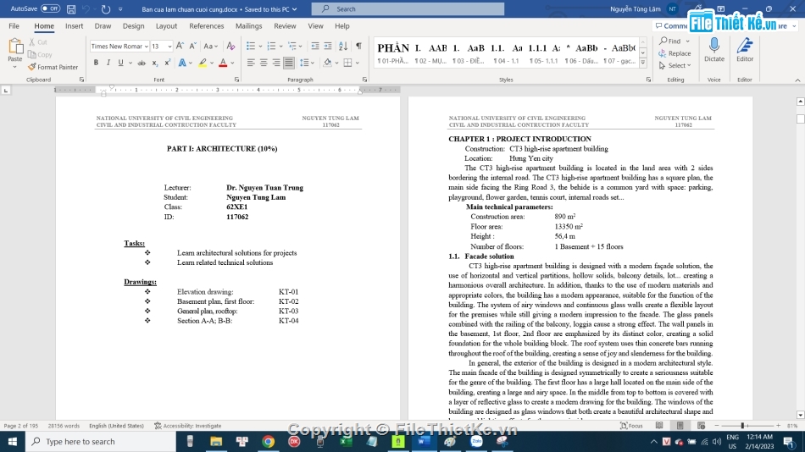Switch to Focus mode
Screen dimensions: 805x452
click(631, 426)
